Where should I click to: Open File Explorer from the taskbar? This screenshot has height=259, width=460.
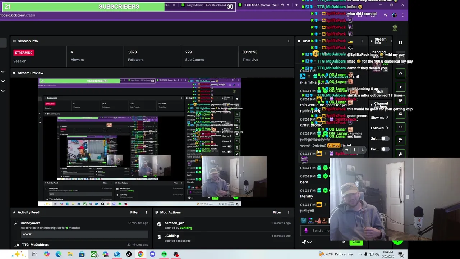pos(70,254)
